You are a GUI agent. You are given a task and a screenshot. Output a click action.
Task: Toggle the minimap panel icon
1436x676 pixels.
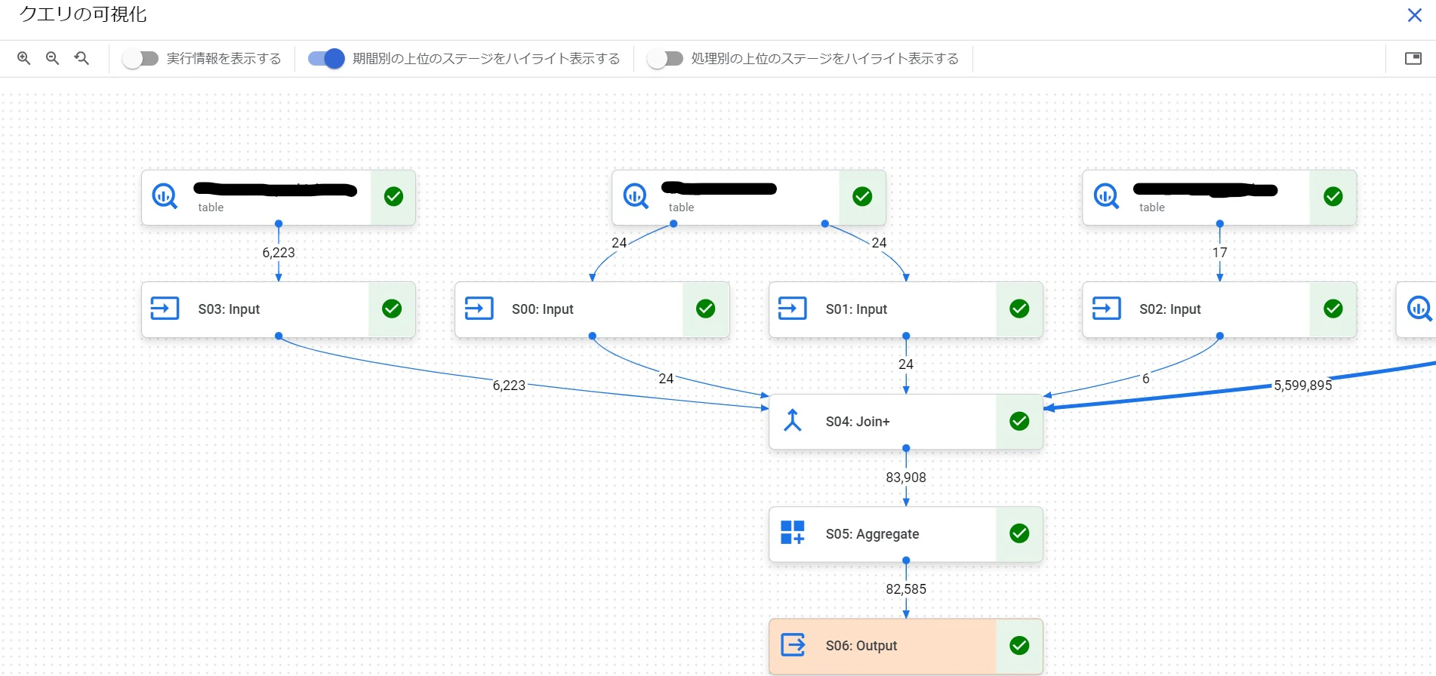(1413, 58)
